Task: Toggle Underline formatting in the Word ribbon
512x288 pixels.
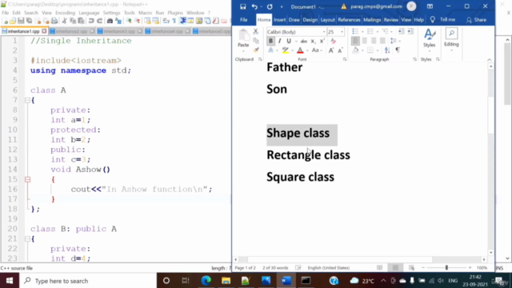Action: 289,41
